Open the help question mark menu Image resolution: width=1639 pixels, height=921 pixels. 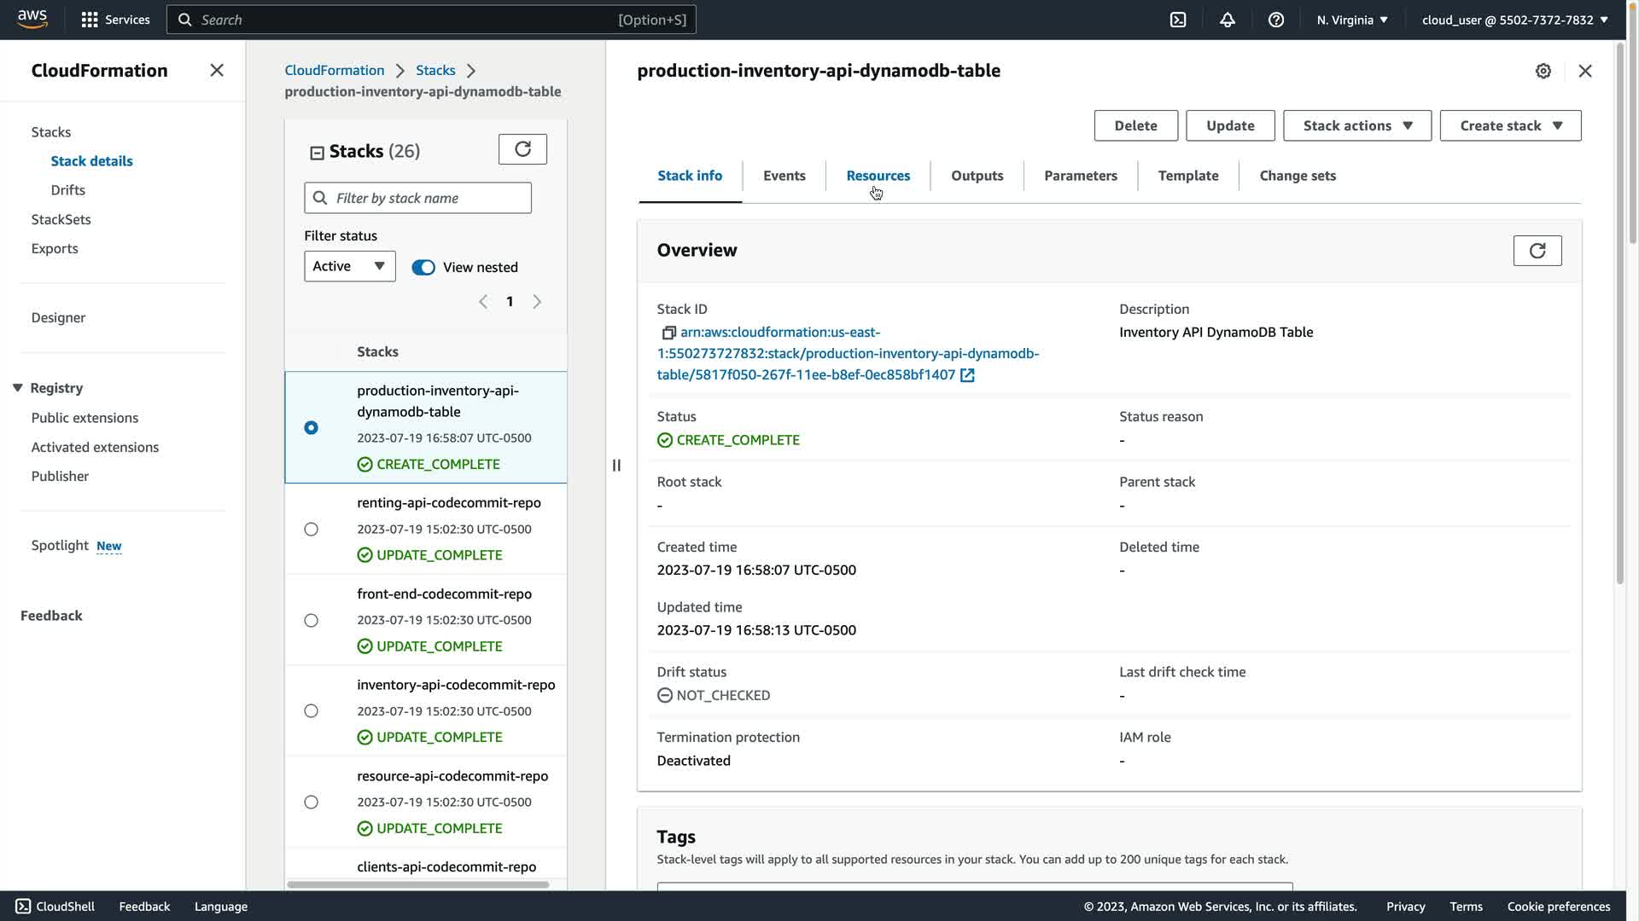[x=1275, y=20]
